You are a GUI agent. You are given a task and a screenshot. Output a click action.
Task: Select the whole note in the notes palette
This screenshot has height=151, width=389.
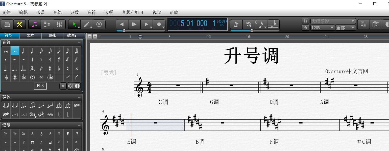[x=15, y=51]
